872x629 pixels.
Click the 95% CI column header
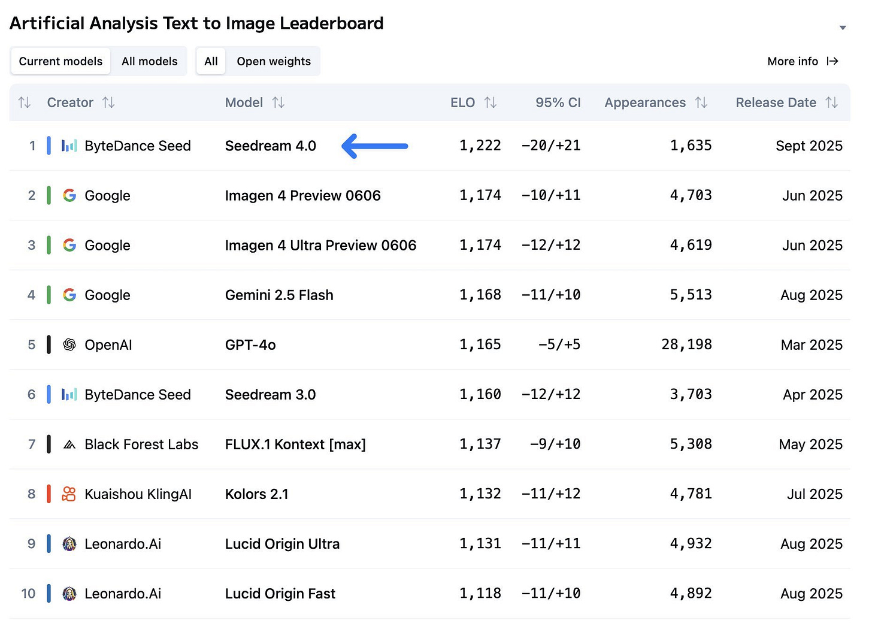[558, 102]
